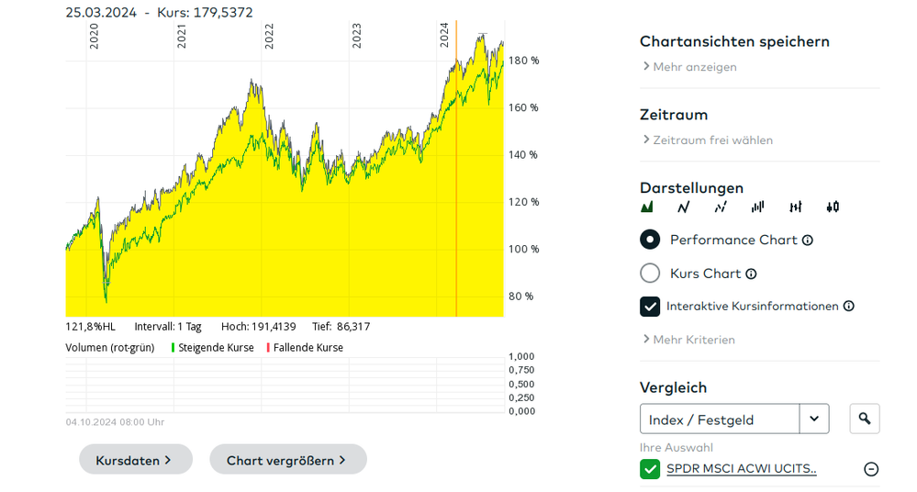Select the Kurs Chart radio button

pos(650,273)
